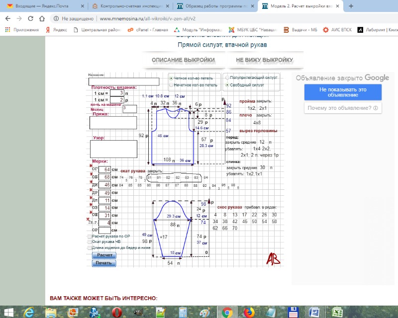Click the browser back arrow
Viewport: 398px width, 318px height.
tap(7, 18)
